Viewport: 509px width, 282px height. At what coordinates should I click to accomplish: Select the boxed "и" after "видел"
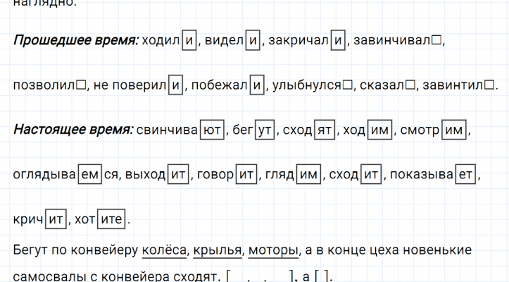pos(253,41)
